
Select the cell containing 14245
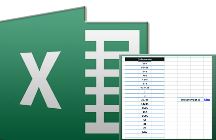point(145,104)
